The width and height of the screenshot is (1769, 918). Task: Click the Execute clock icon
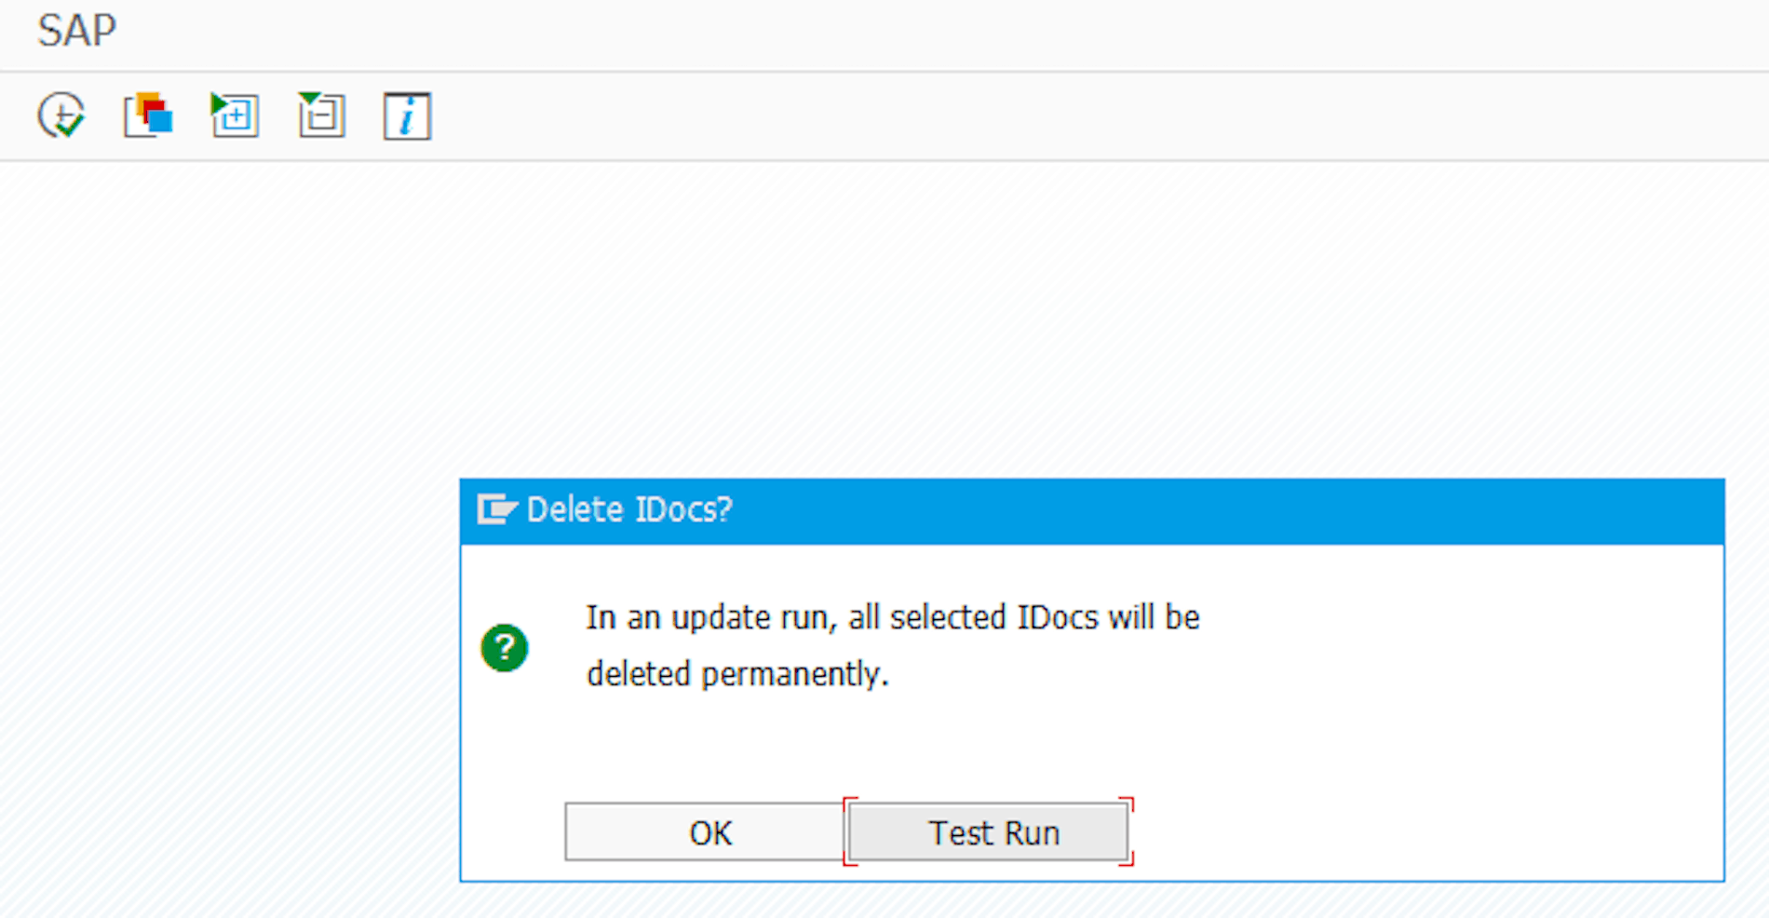61,116
